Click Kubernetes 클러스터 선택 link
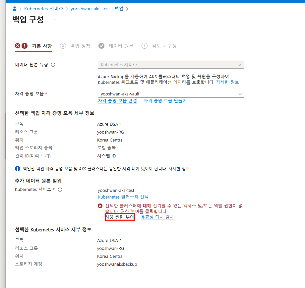The image size is (305, 288). [x=123, y=197]
